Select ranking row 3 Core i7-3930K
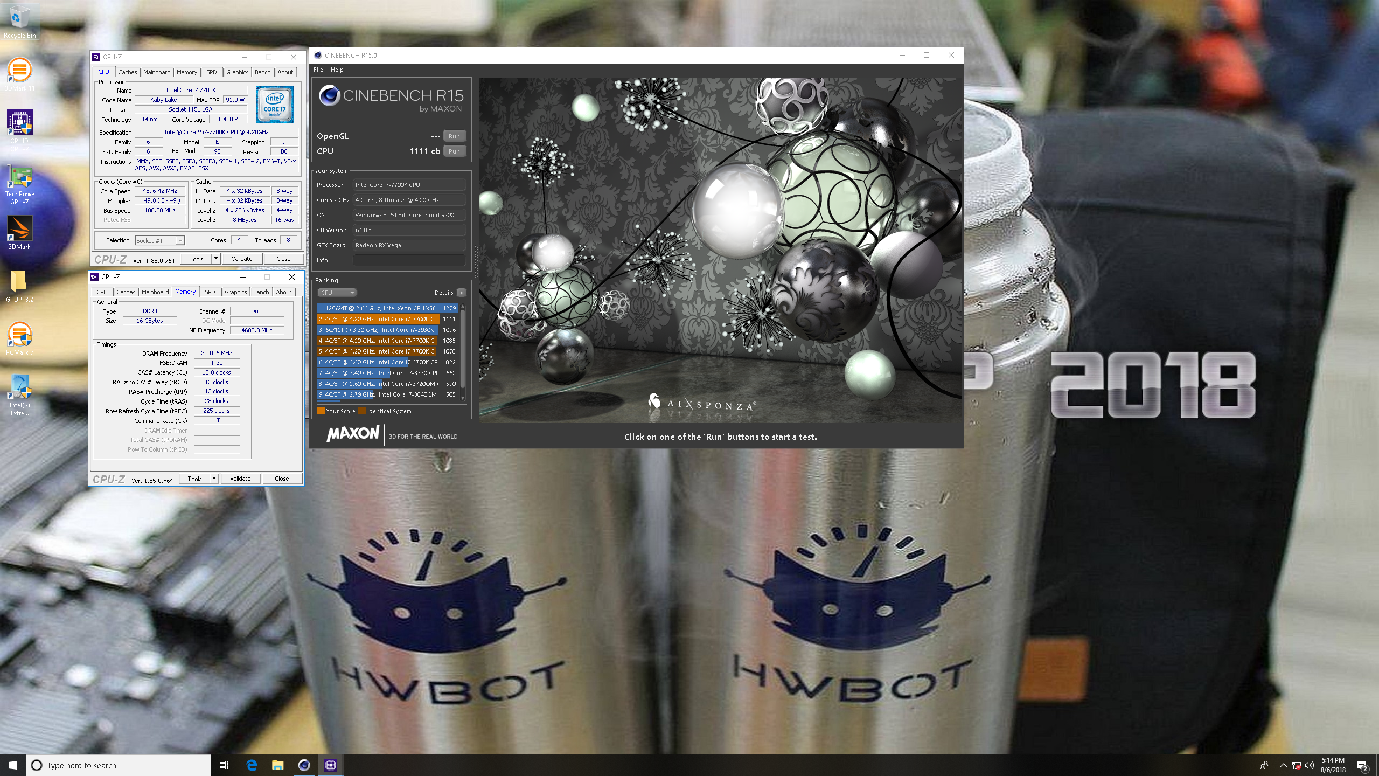 click(x=387, y=330)
